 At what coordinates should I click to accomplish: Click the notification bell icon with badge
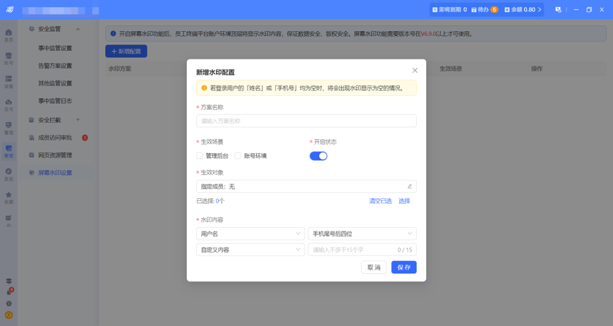(x=8, y=292)
